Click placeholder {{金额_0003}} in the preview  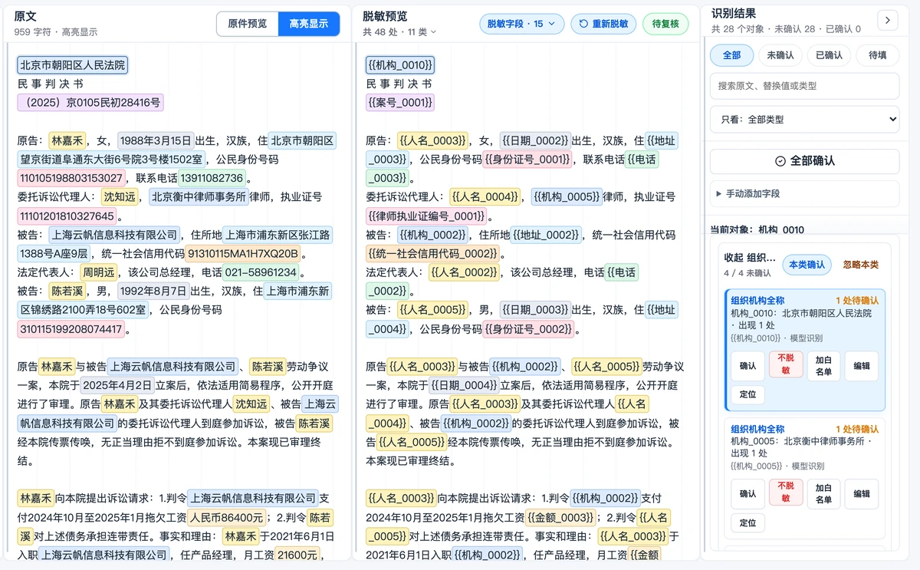coord(560,517)
